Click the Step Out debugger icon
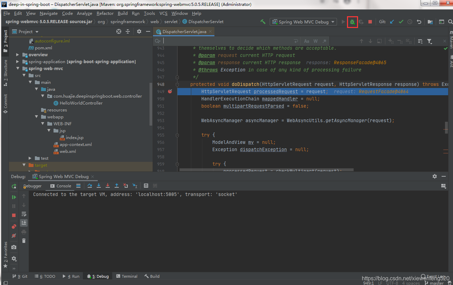Screen dimensions: 453x285 point(117,186)
